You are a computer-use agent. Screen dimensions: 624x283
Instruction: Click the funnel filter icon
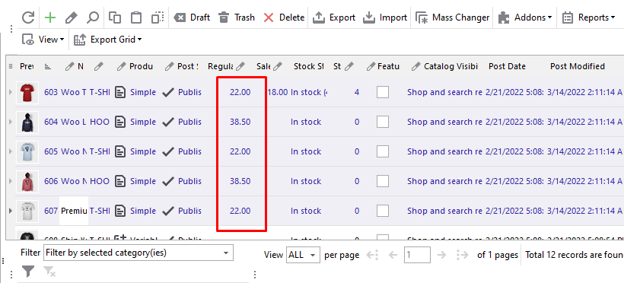28,272
